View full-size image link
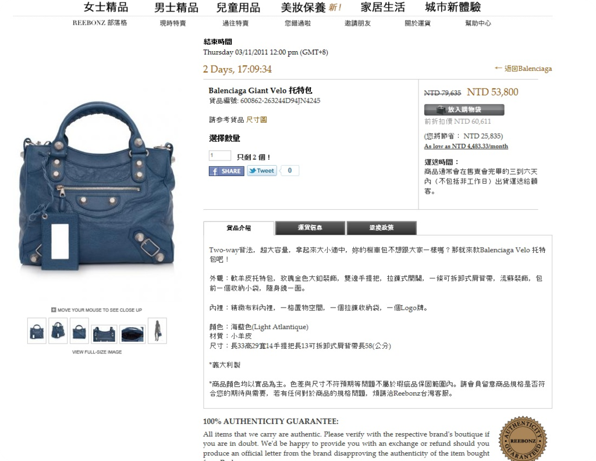This screenshot has height=461, width=596. [97, 352]
